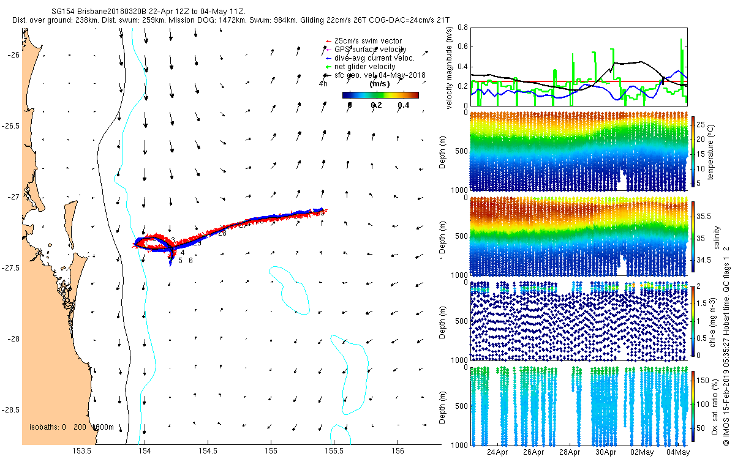Image resolution: width=735 pixels, height=459 pixels.
Task: Click the dive-avg current veloc. legend entry
Action: tap(370, 58)
